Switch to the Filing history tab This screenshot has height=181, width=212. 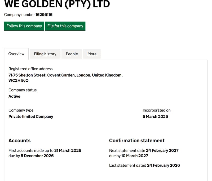45,54
